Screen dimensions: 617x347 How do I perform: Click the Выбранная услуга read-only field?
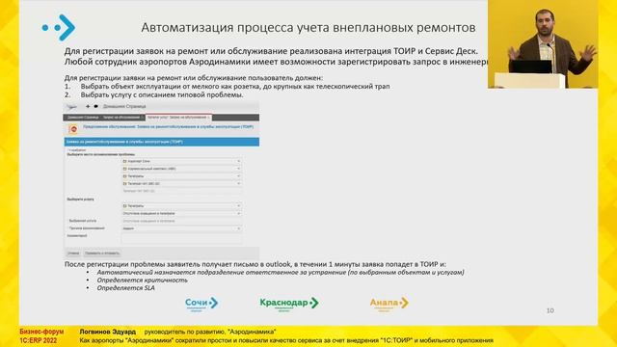tap(181, 221)
